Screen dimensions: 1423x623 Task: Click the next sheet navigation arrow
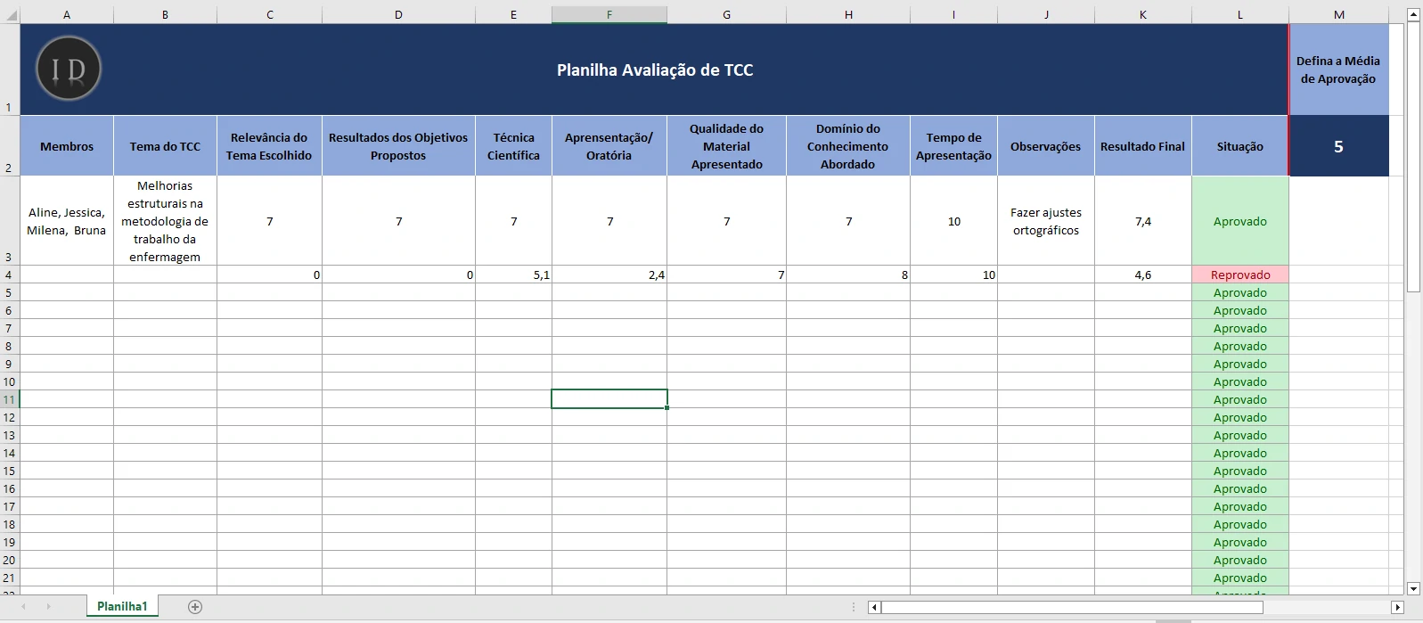coord(48,607)
